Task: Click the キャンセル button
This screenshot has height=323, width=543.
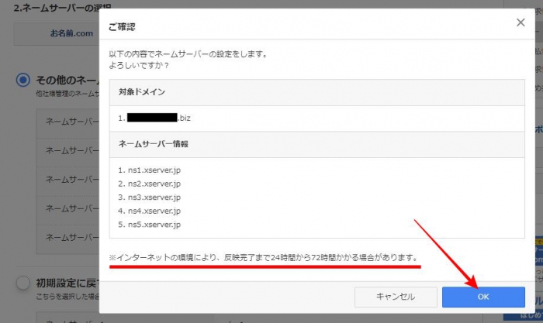Action: click(396, 297)
